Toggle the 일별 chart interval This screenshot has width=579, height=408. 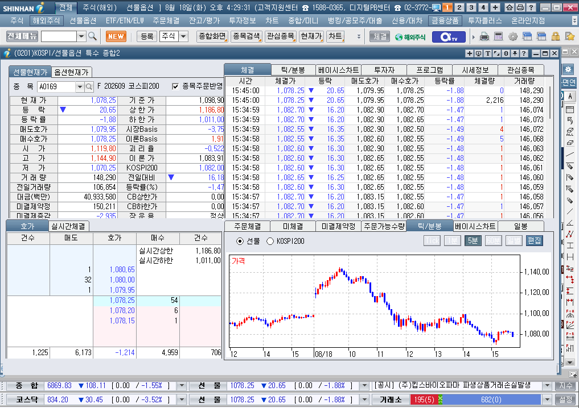(514, 241)
